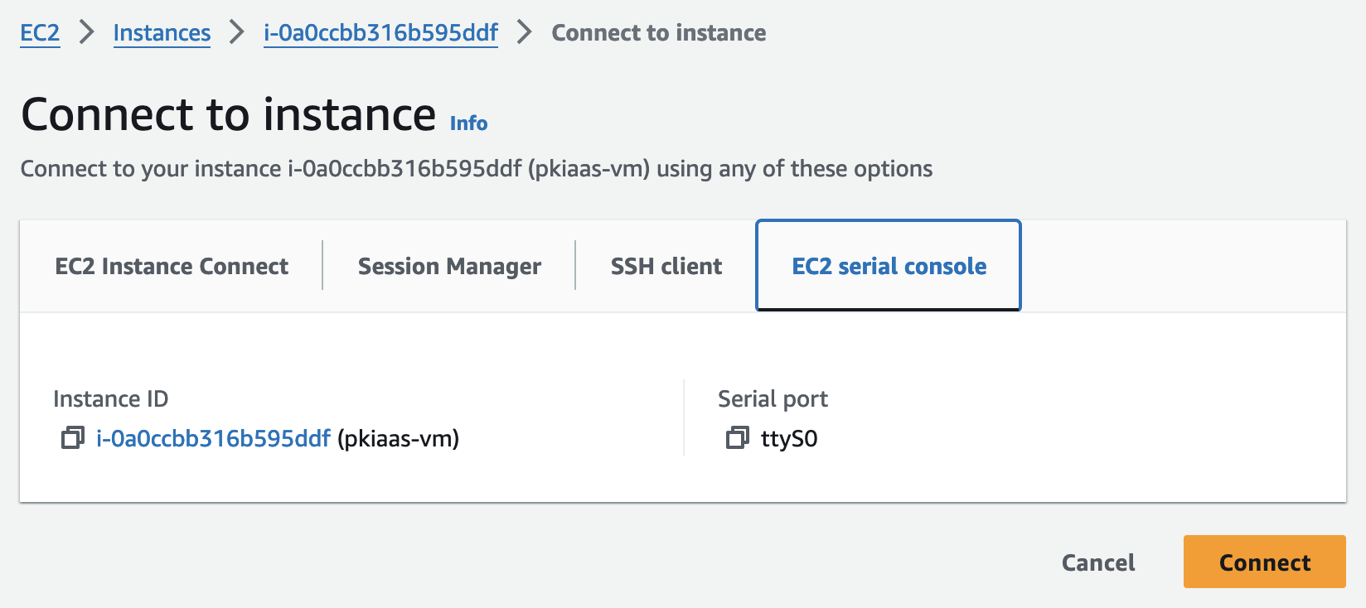1366x608 pixels.
Task: Copy the instance ID to clipboard
Action: tap(73, 437)
